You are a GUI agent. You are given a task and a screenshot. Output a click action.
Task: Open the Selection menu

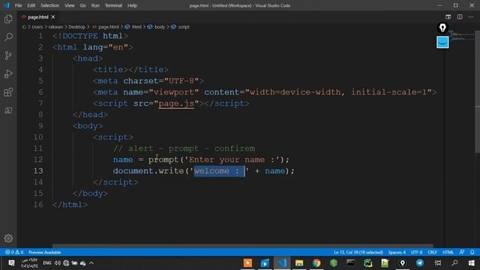50,5
